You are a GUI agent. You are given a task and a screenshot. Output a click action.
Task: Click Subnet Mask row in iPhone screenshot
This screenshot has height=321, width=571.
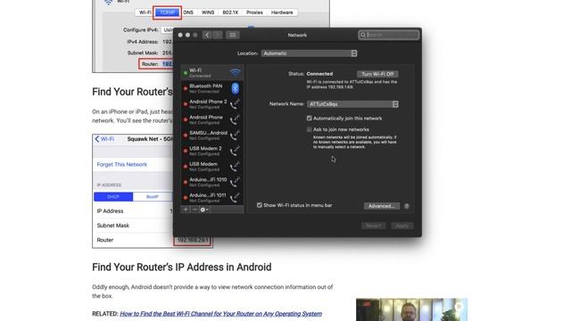pyautogui.click(x=133, y=226)
